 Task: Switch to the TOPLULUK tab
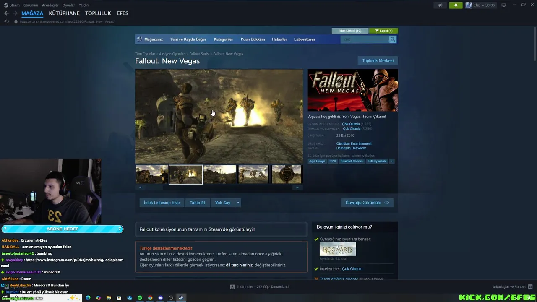[x=98, y=13]
